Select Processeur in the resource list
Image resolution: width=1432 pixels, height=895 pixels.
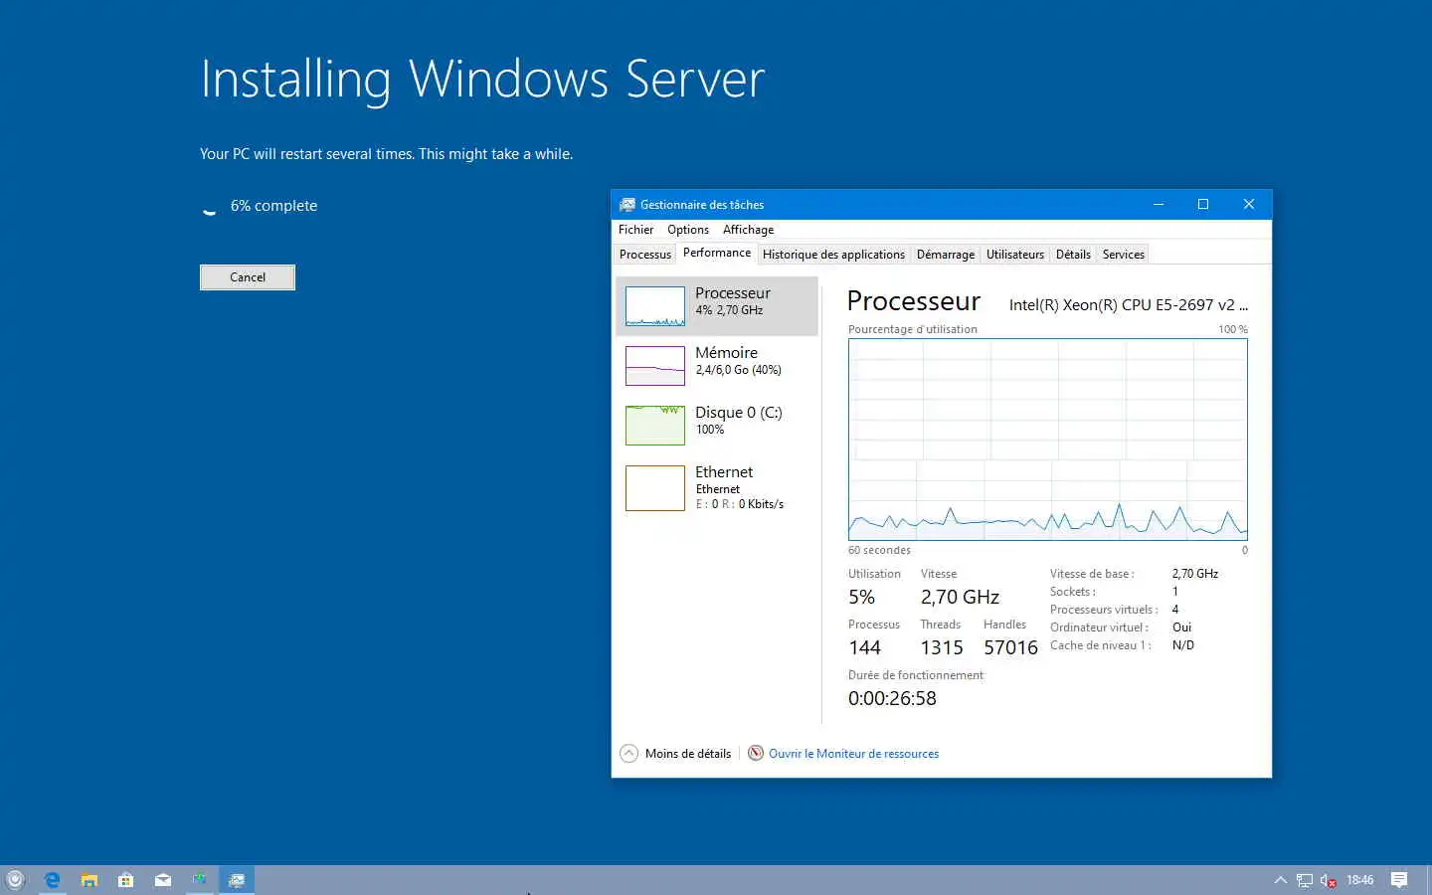[x=717, y=306]
